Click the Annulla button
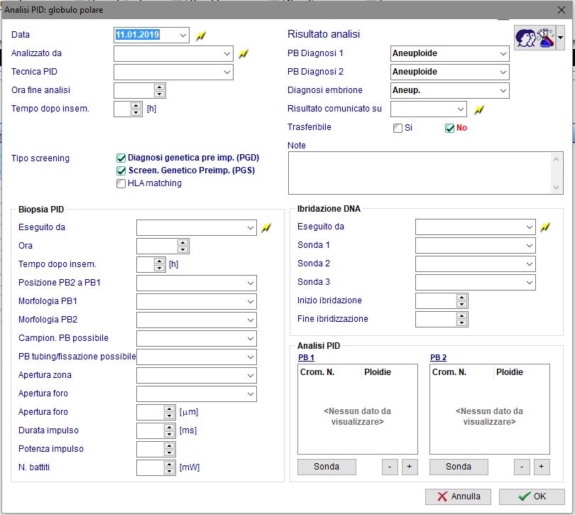The width and height of the screenshot is (575, 515). tap(458, 497)
